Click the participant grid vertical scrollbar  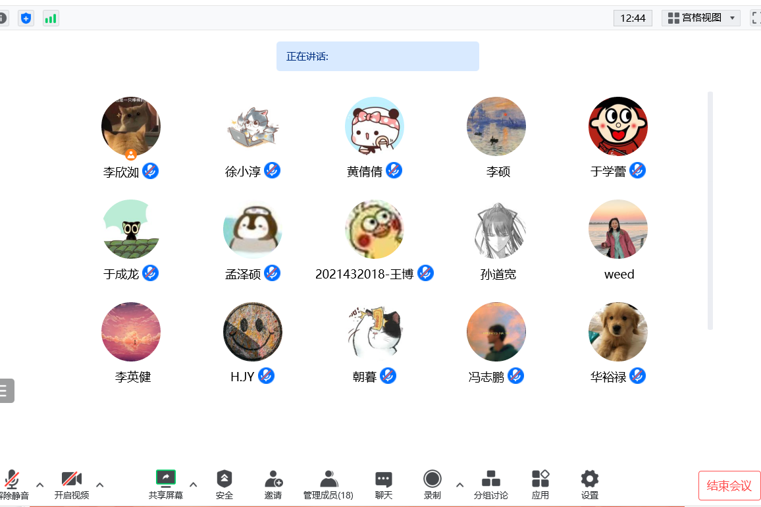point(710,211)
